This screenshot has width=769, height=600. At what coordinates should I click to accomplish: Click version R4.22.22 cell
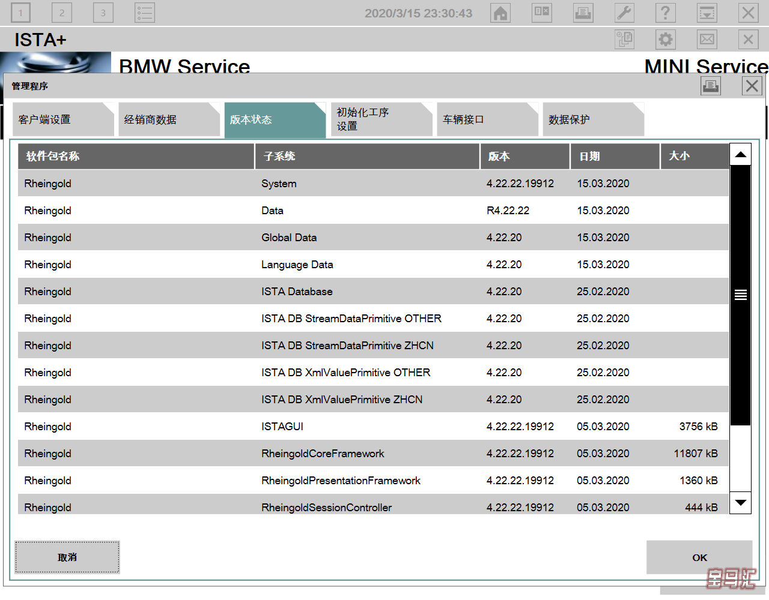(x=508, y=211)
